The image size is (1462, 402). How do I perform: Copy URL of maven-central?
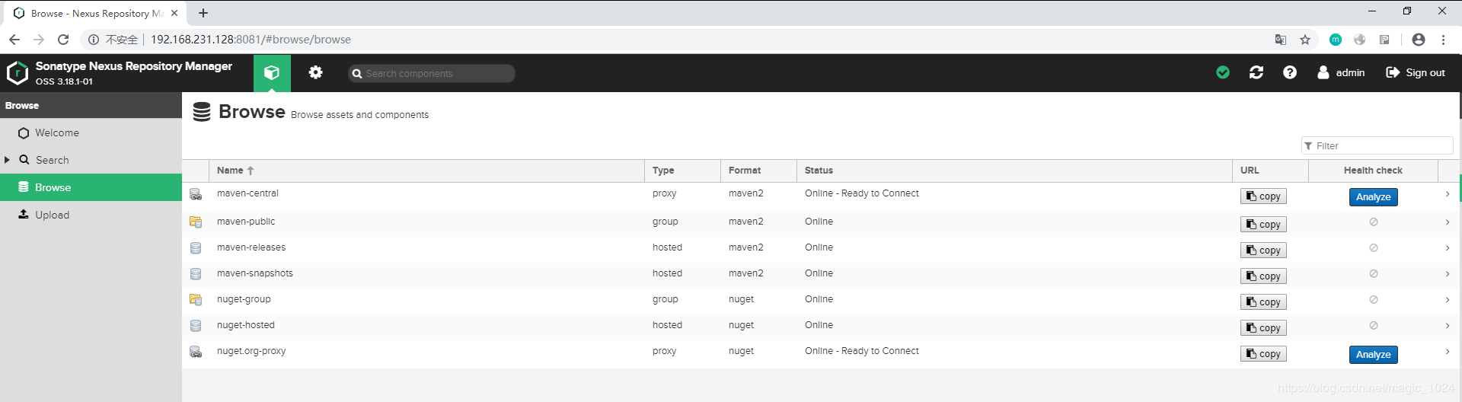coord(1263,196)
